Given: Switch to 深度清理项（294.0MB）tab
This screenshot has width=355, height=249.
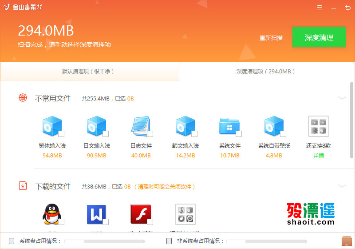Looking at the screenshot, I should (x=267, y=72).
